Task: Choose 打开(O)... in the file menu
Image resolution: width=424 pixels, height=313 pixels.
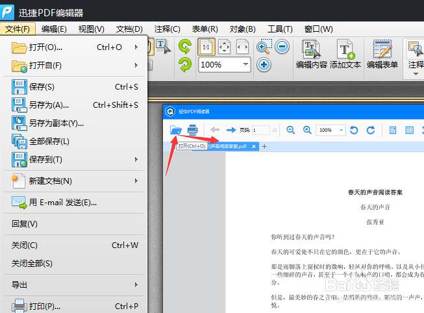Action: click(x=73, y=47)
